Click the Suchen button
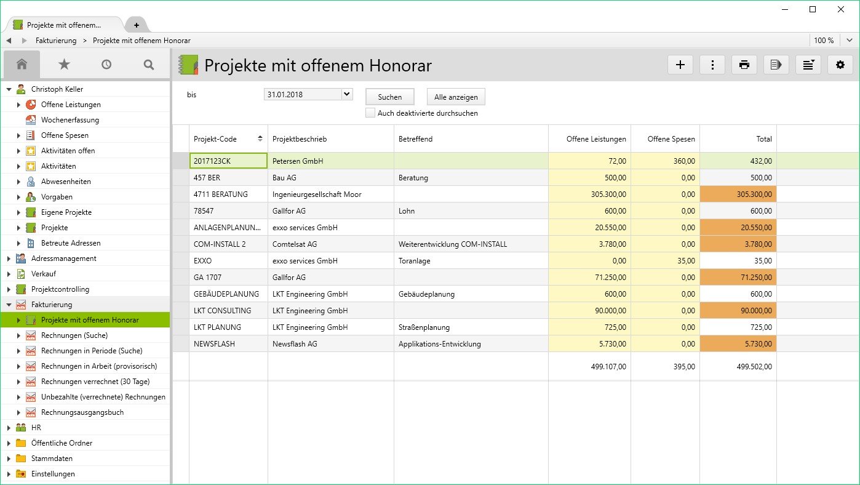The image size is (860, 485). pyautogui.click(x=389, y=97)
